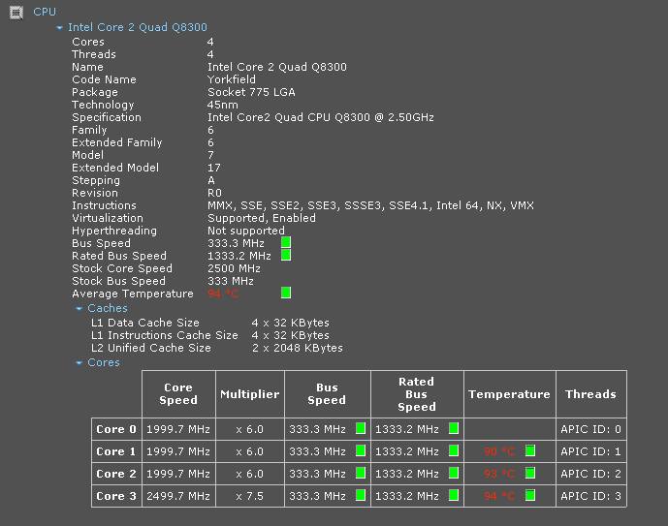The image size is (668, 526).
Task: Click the CPU chip icon
Action: tap(16, 13)
